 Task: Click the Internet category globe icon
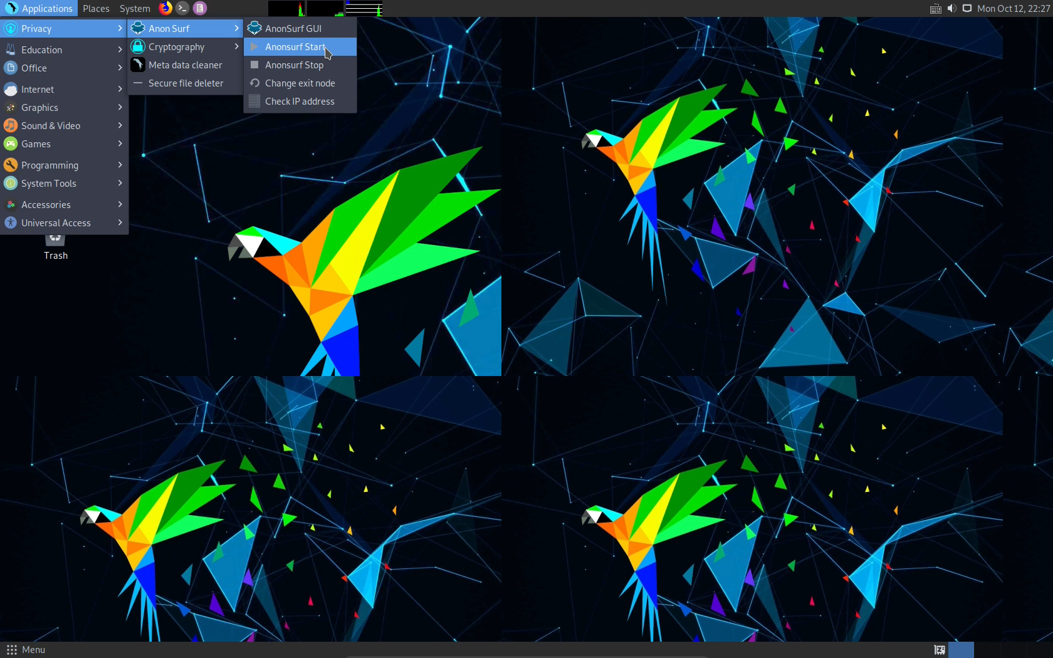click(11, 89)
